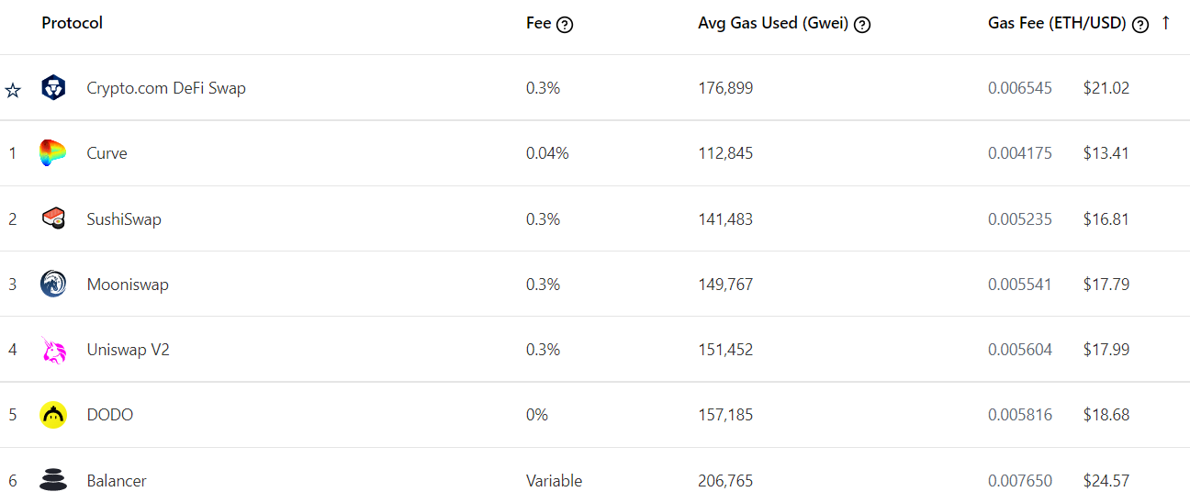Open the help tooltip beside Gas Fee header
This screenshot has width=1190, height=503.
click(1140, 25)
